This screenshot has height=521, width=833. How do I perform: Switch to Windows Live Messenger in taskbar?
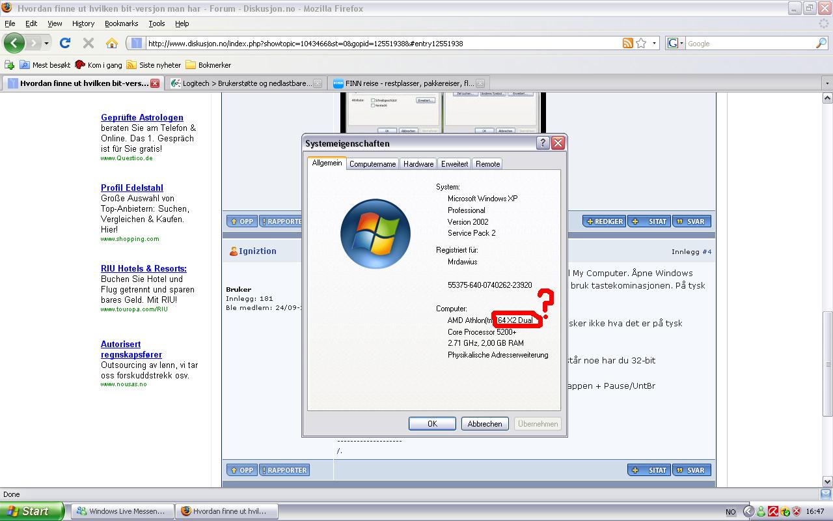click(x=122, y=511)
